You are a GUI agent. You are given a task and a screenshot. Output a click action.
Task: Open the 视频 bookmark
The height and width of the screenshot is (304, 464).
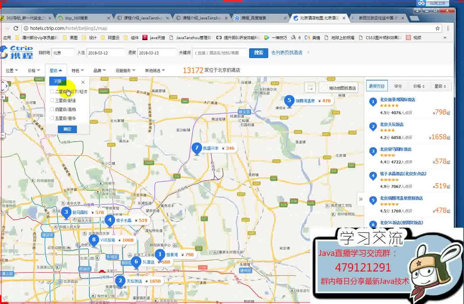(414, 37)
